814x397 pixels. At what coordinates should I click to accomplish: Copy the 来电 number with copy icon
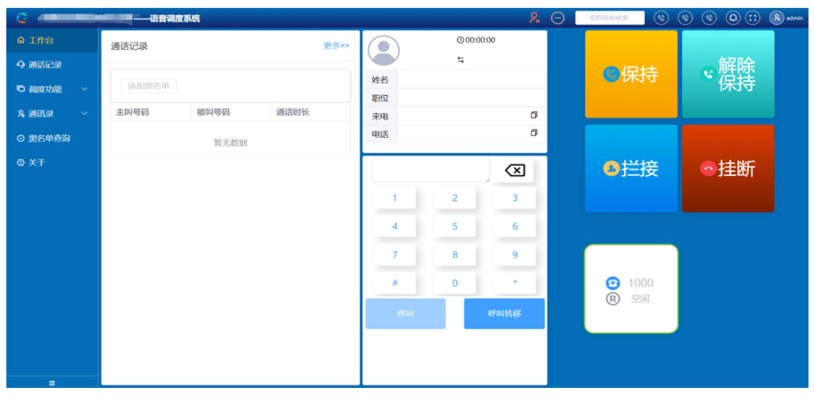coord(533,115)
